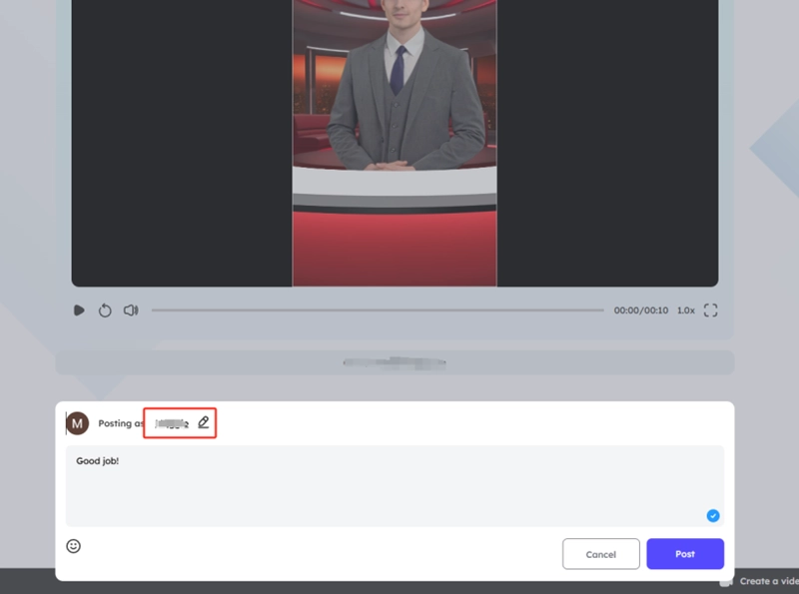Screen dimensions: 799x594
Task: Click the 00:00/00:10 time display
Action: tap(640, 310)
